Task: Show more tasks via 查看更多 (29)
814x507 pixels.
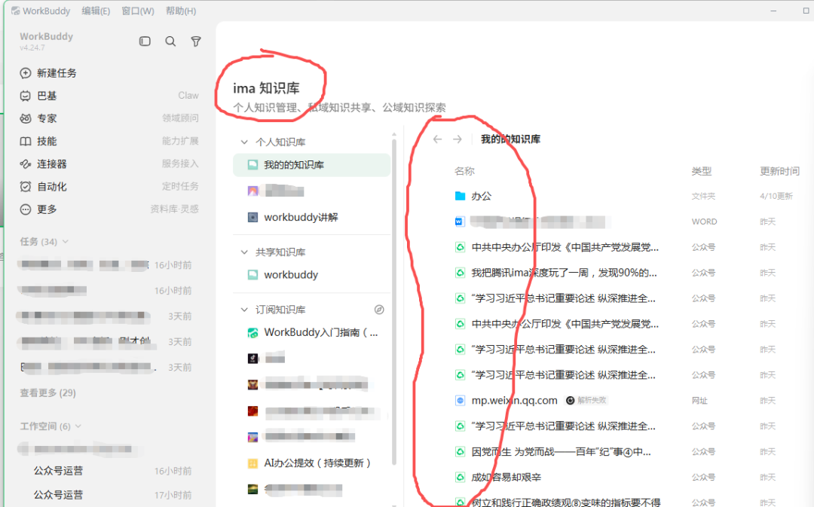Action: click(x=47, y=392)
